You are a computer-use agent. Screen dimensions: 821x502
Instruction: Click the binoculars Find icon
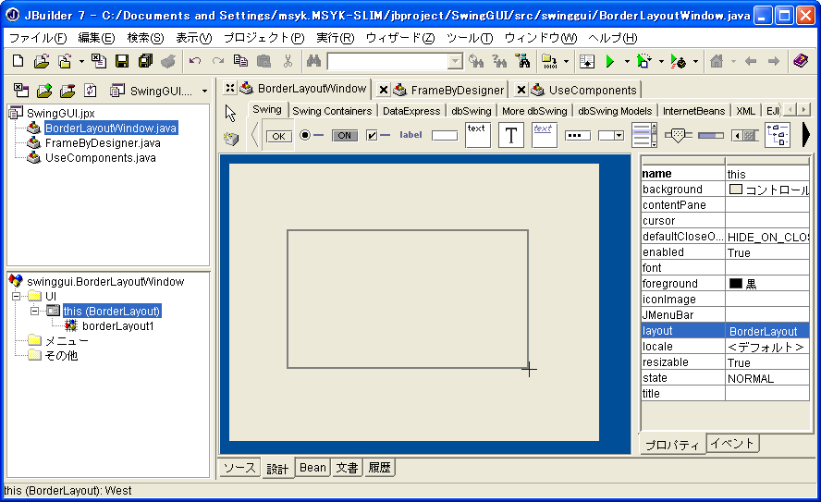[313, 61]
